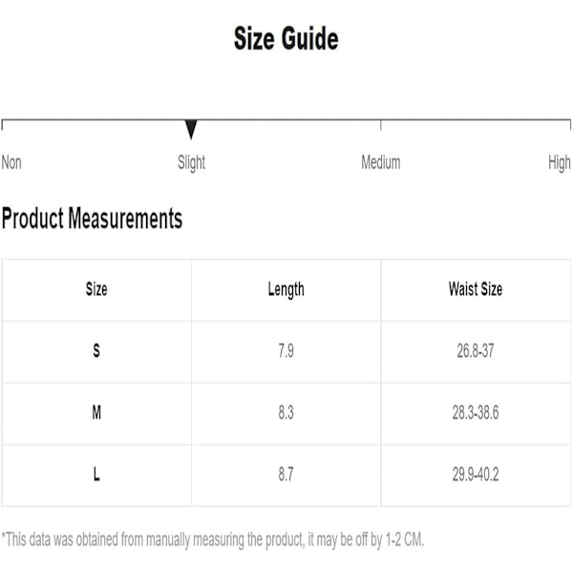Click the Waist Size column header
This screenshot has width=573, height=573.
click(x=476, y=289)
